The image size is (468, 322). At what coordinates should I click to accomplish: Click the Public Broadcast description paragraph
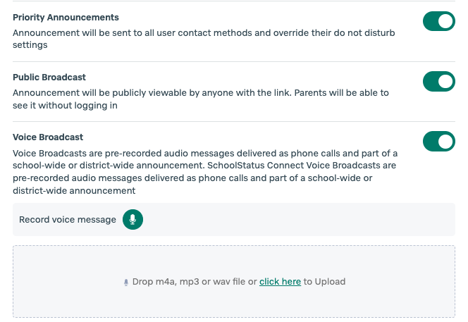coord(201,99)
